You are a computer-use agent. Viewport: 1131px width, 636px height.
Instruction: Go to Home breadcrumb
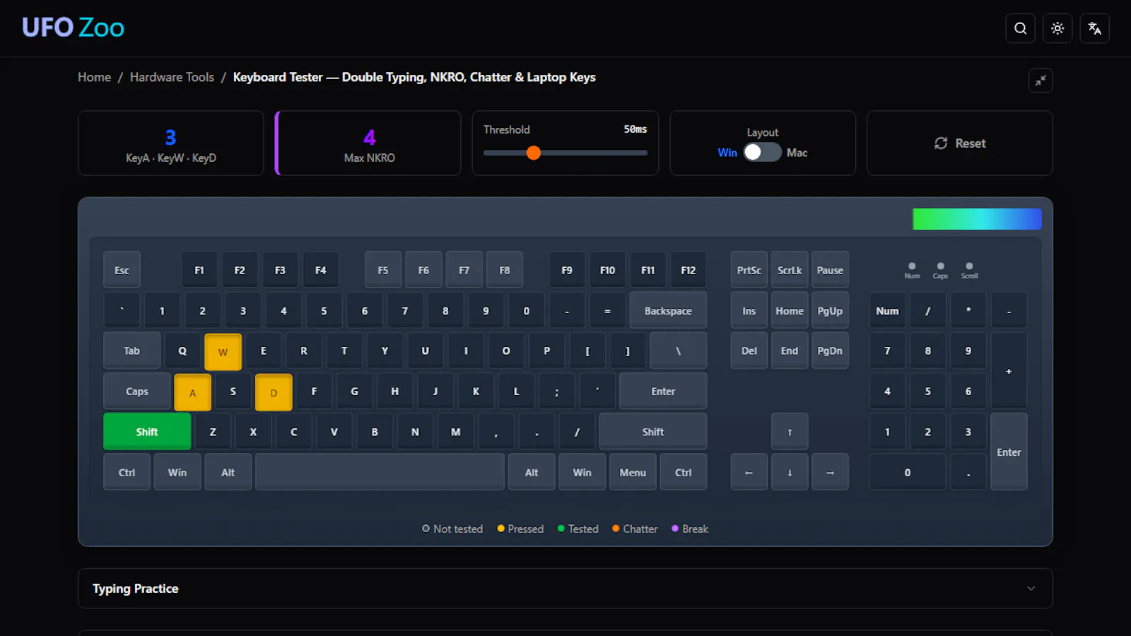pos(94,77)
